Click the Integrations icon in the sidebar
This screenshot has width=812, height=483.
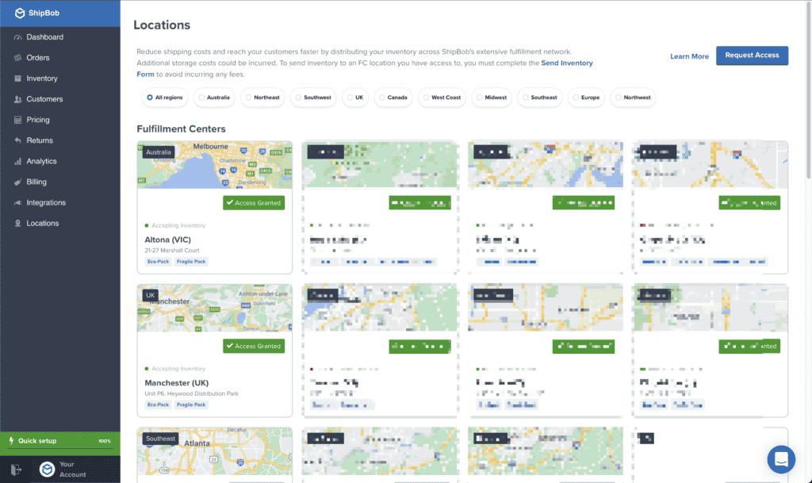[17, 203]
